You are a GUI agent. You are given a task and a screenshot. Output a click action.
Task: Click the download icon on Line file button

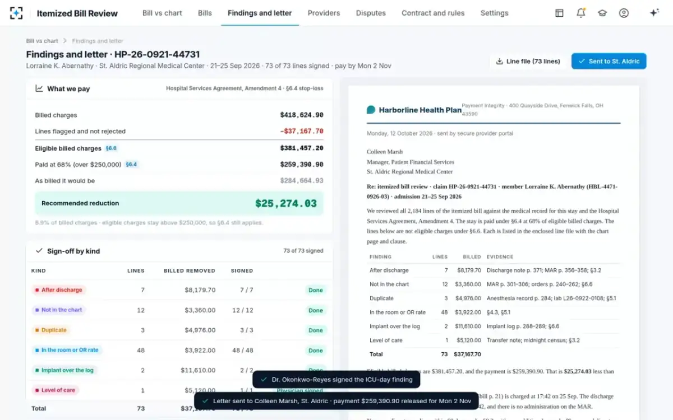[x=499, y=62]
